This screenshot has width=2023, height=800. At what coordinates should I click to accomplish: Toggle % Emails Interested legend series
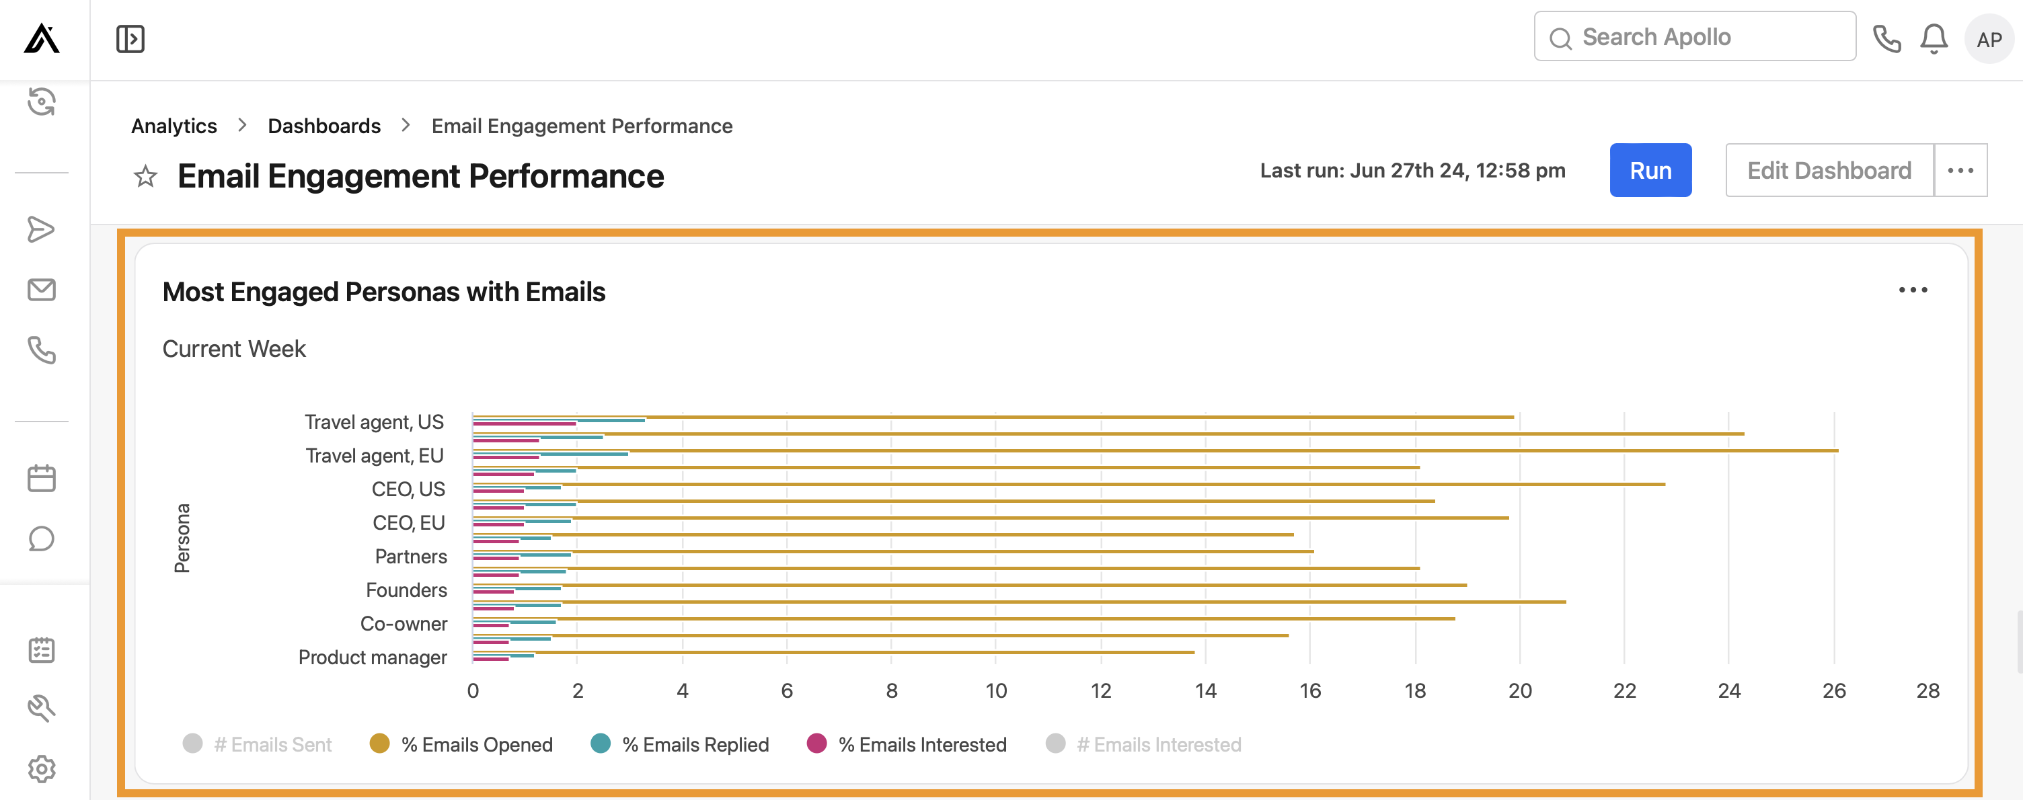pyautogui.click(x=907, y=744)
